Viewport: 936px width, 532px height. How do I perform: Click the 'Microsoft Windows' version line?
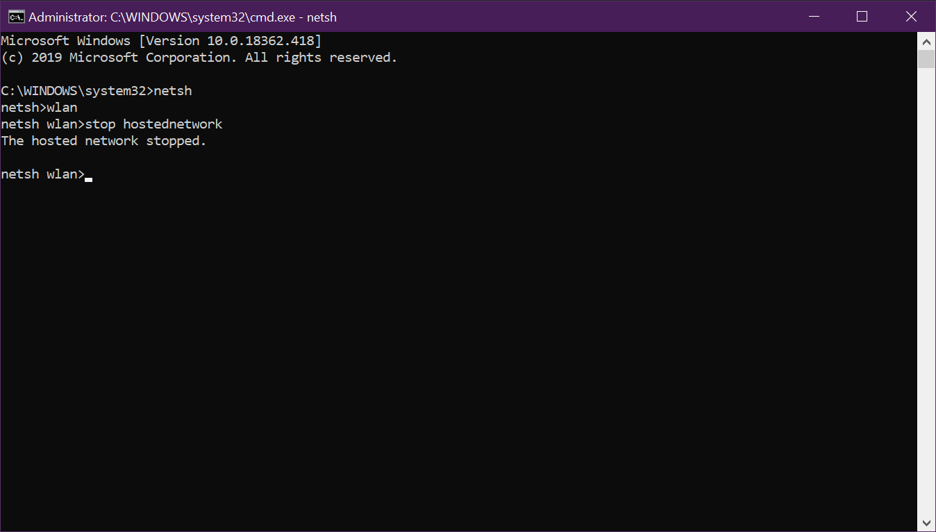66,41
